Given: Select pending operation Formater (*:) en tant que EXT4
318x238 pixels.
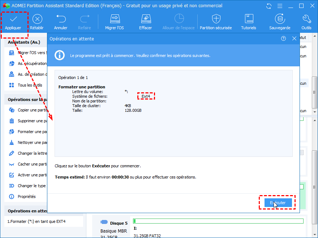Looking at the screenshot, I should 36,222.
